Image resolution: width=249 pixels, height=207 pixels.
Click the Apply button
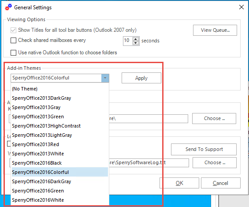point(141,78)
